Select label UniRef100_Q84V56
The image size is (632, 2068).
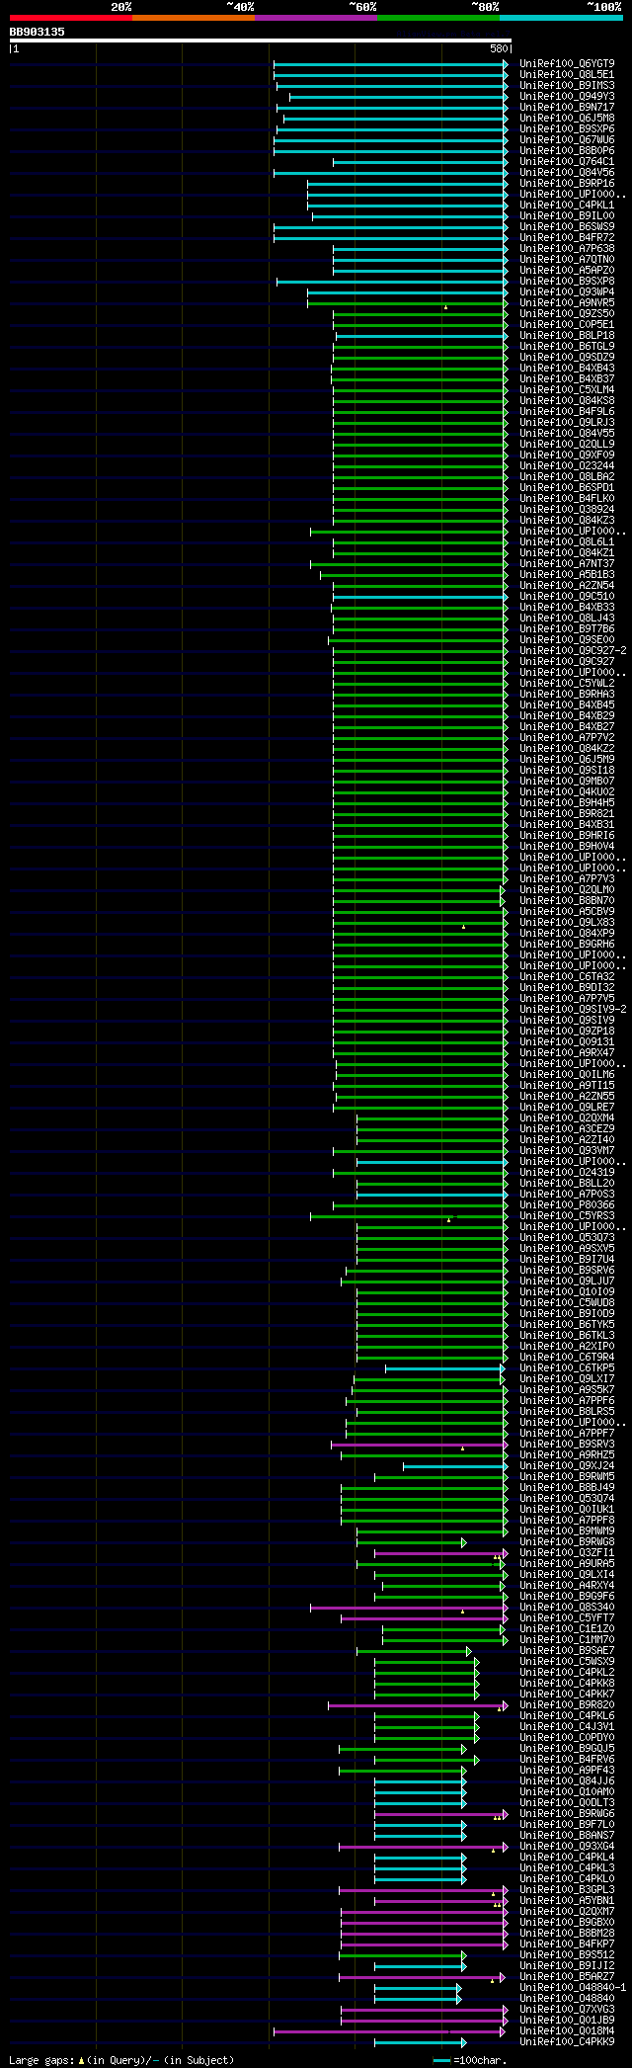coord(567,173)
